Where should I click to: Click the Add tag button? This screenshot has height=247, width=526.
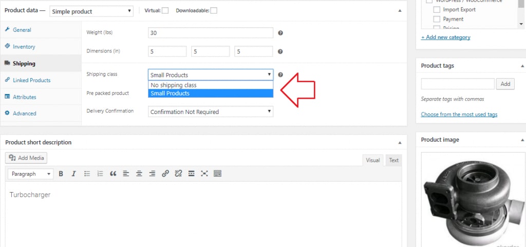click(x=505, y=84)
